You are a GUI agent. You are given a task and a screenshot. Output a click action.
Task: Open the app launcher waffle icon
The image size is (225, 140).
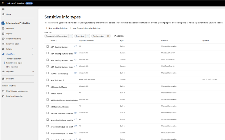pos(3,3)
